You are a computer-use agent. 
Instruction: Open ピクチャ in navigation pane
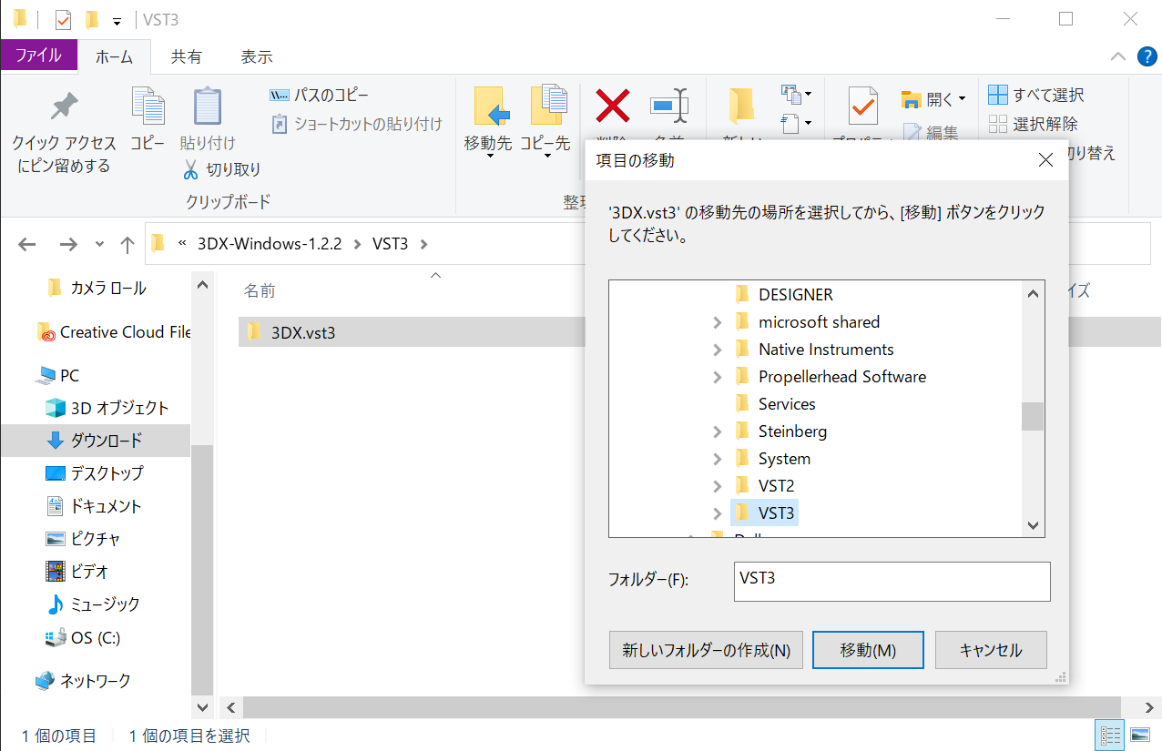[83, 539]
